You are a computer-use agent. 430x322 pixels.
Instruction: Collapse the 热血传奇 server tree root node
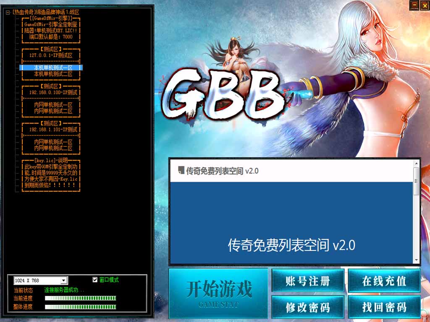(8, 13)
